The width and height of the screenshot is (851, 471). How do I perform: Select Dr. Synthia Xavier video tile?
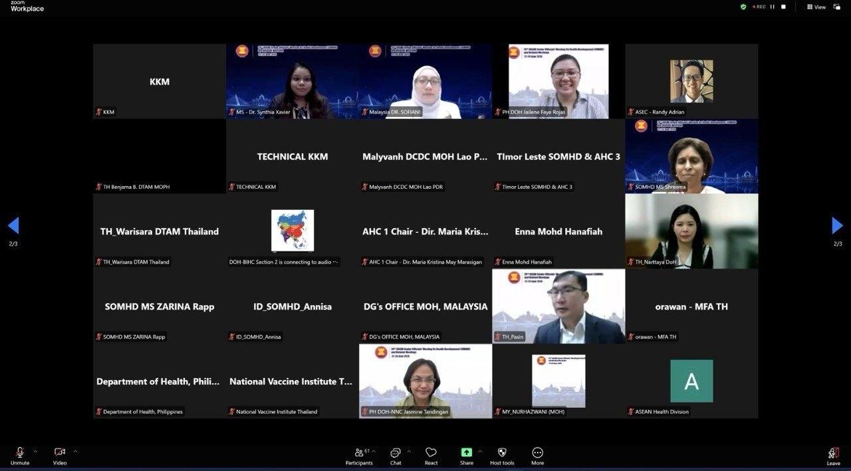[293, 81]
